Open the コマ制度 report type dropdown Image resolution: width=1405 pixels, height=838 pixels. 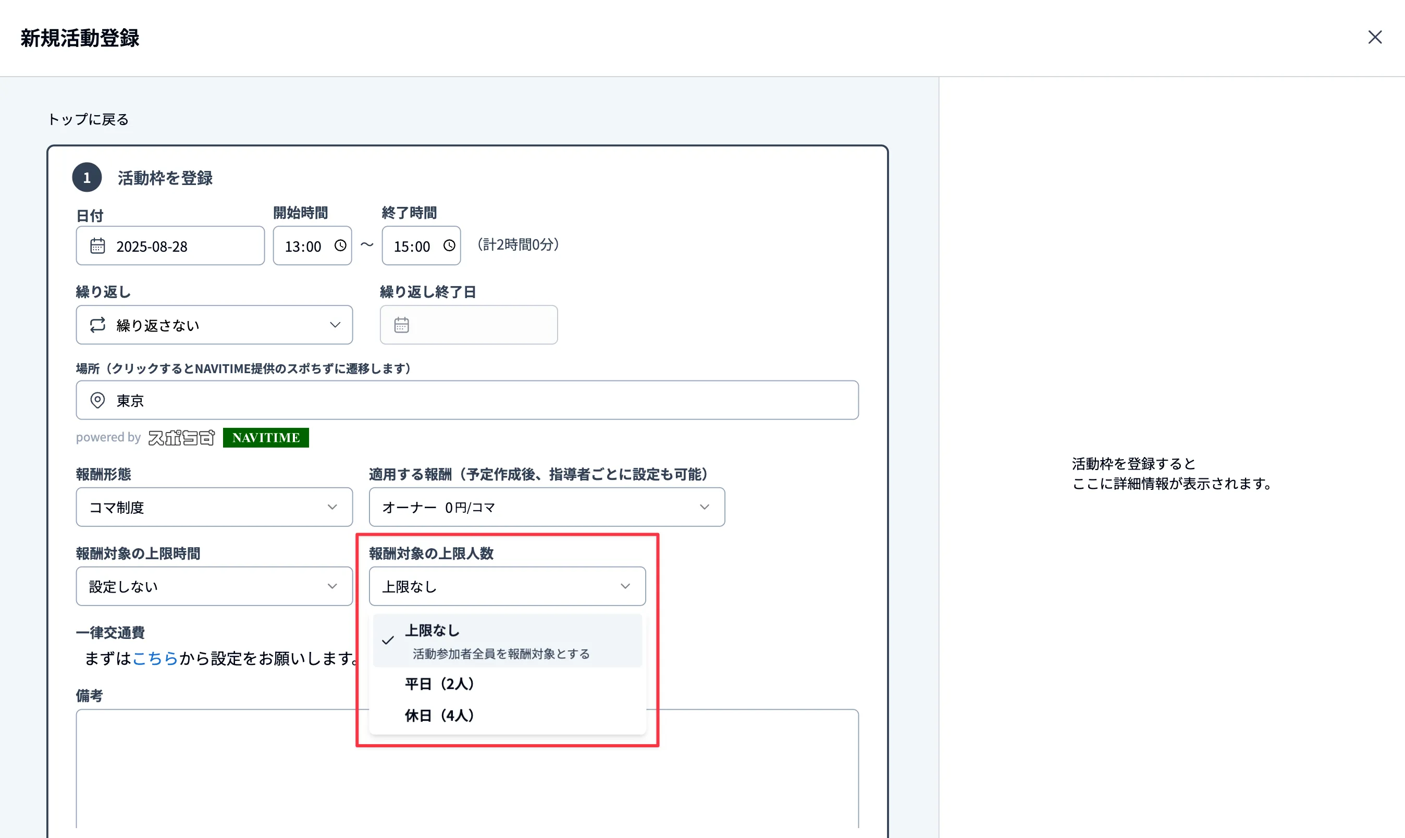pos(214,507)
